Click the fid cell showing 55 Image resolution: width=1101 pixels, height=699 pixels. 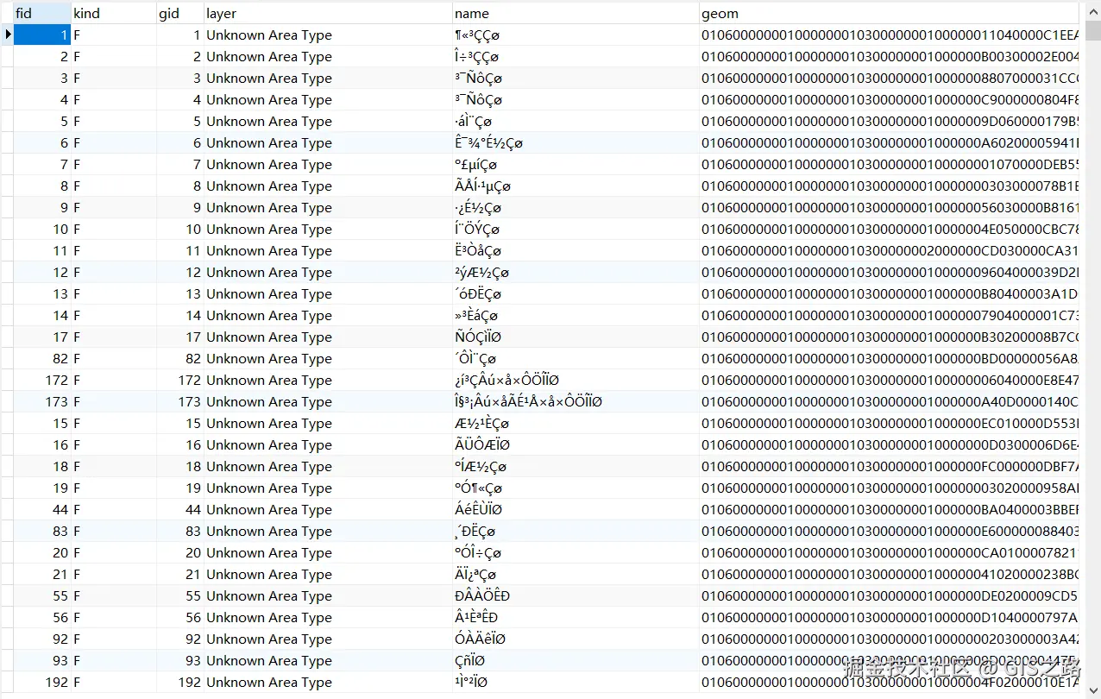[42, 595]
